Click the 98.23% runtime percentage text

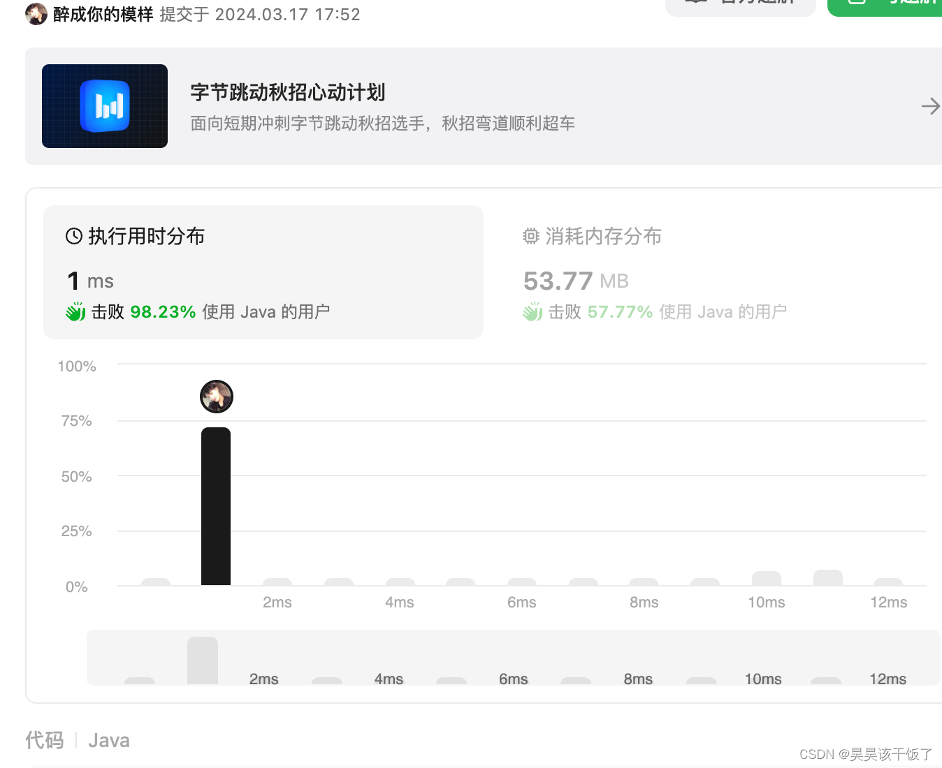tap(163, 312)
